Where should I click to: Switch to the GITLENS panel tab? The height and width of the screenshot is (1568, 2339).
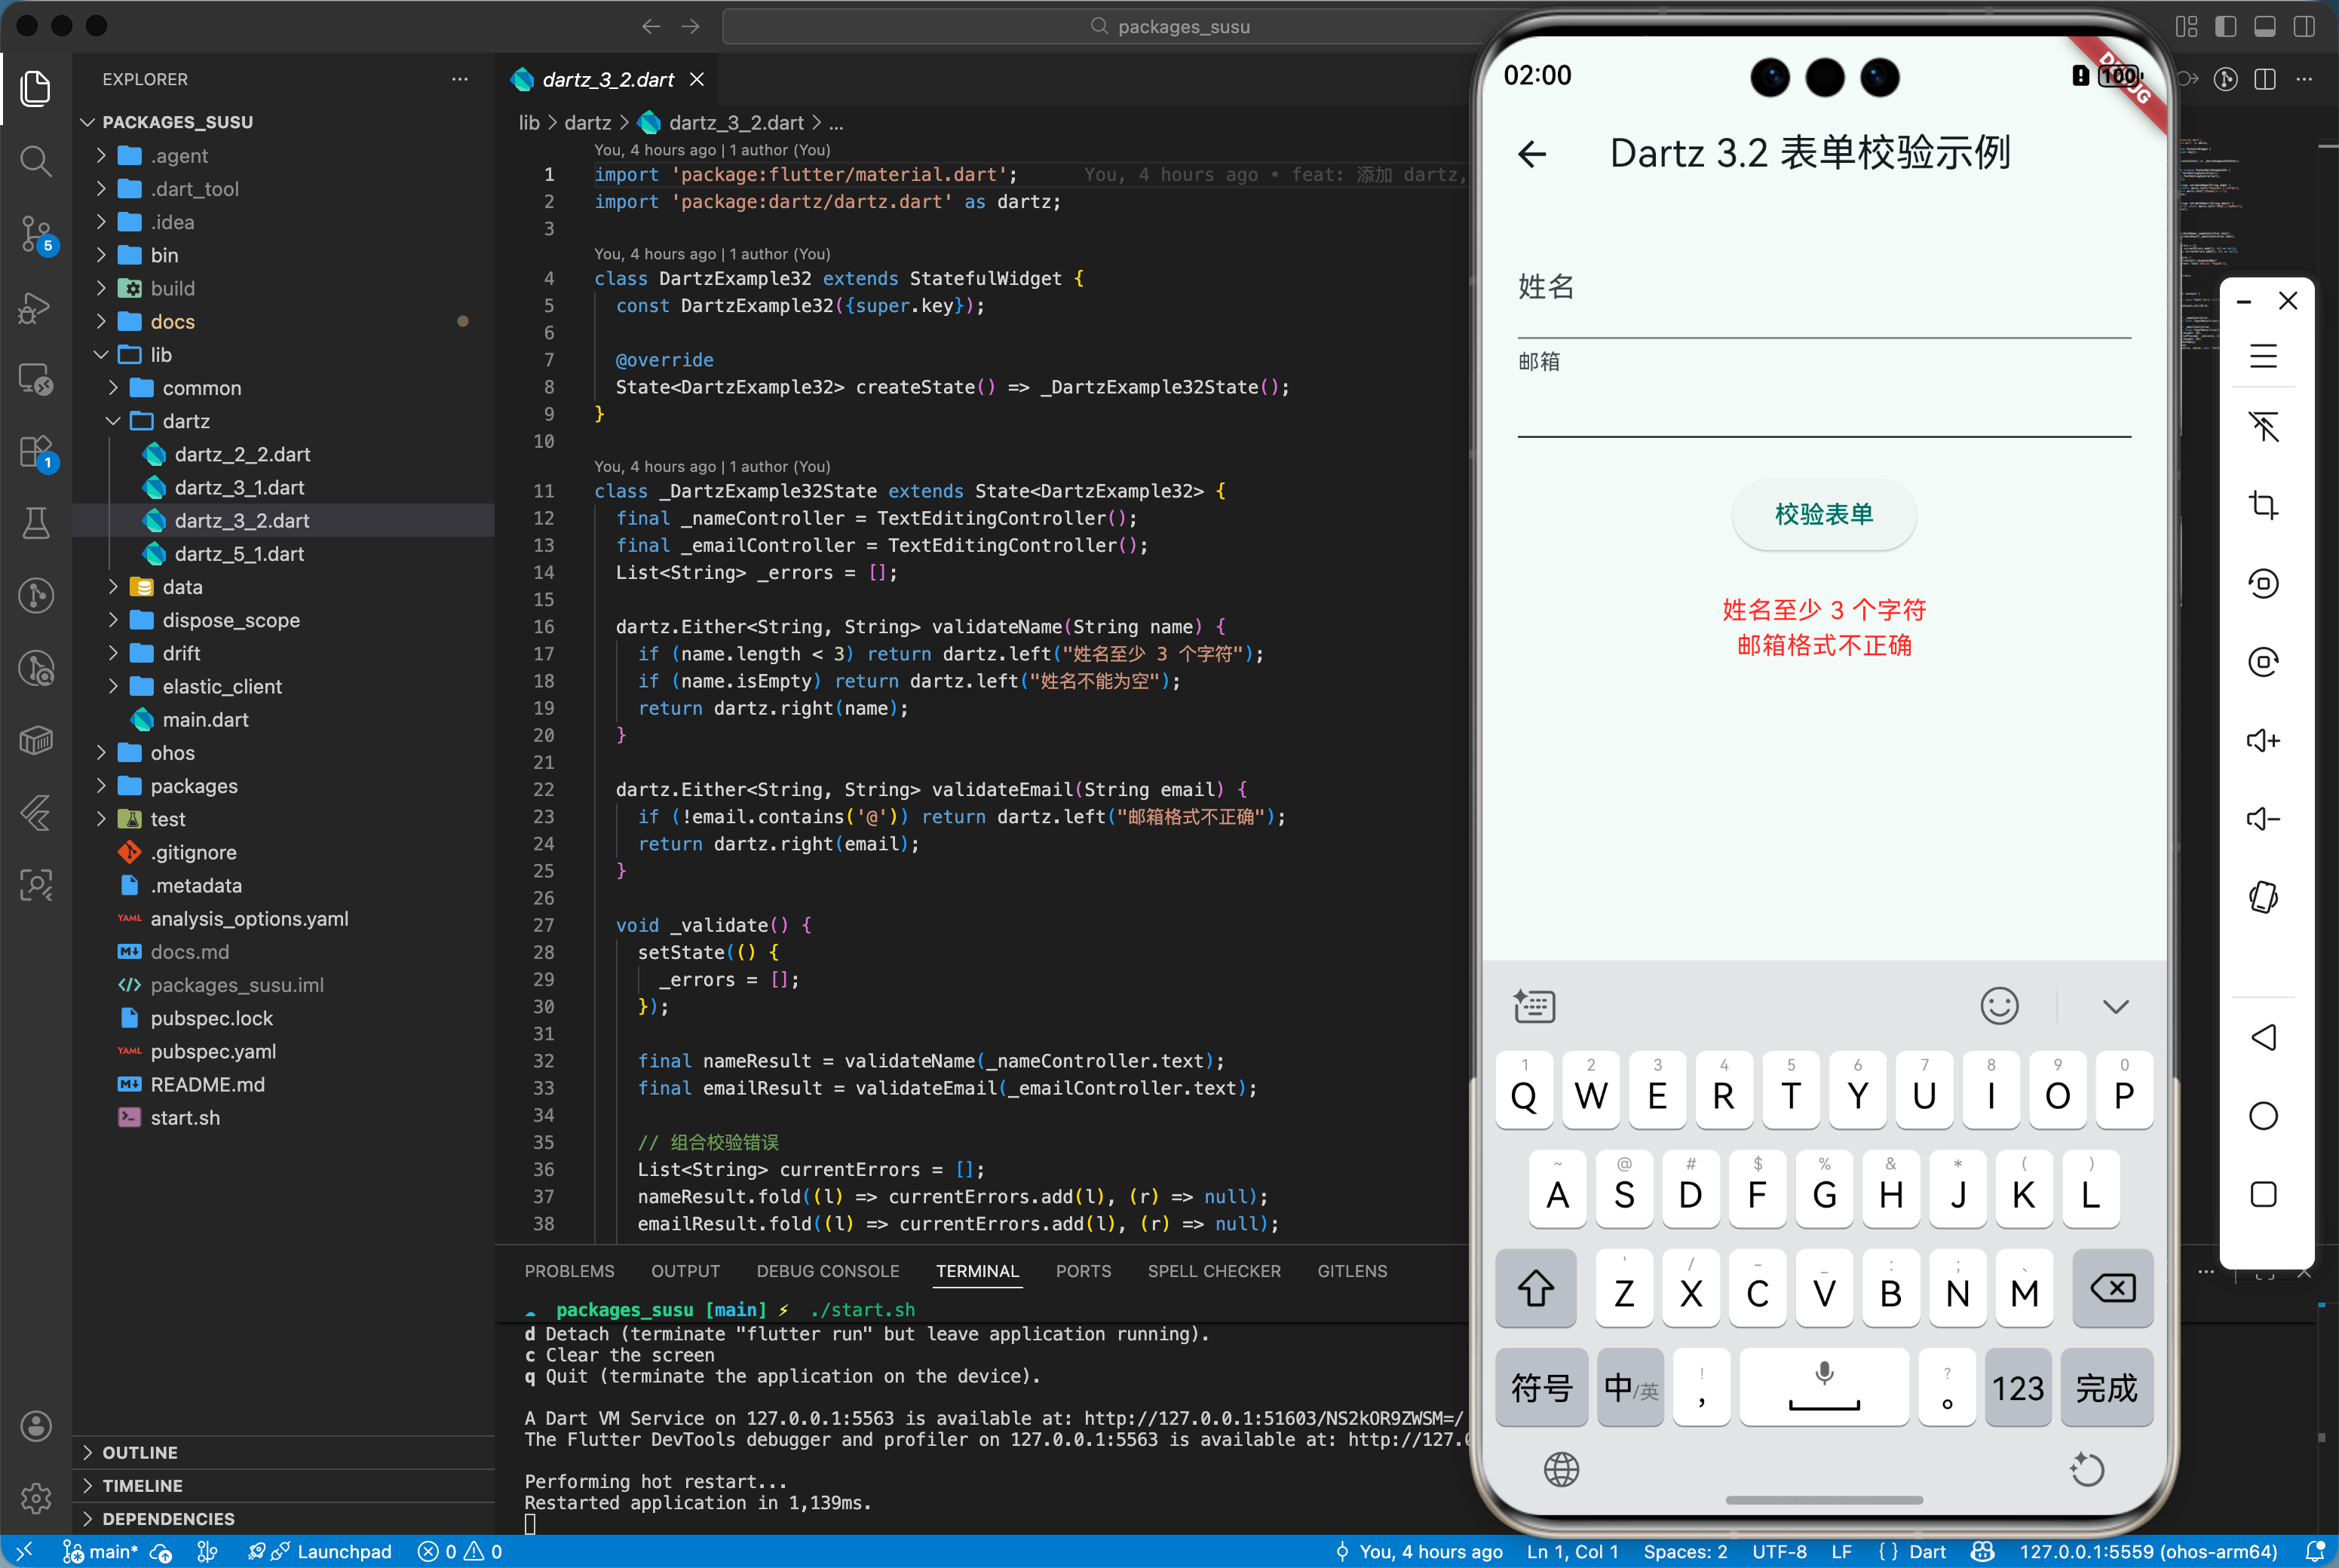tap(1352, 1271)
